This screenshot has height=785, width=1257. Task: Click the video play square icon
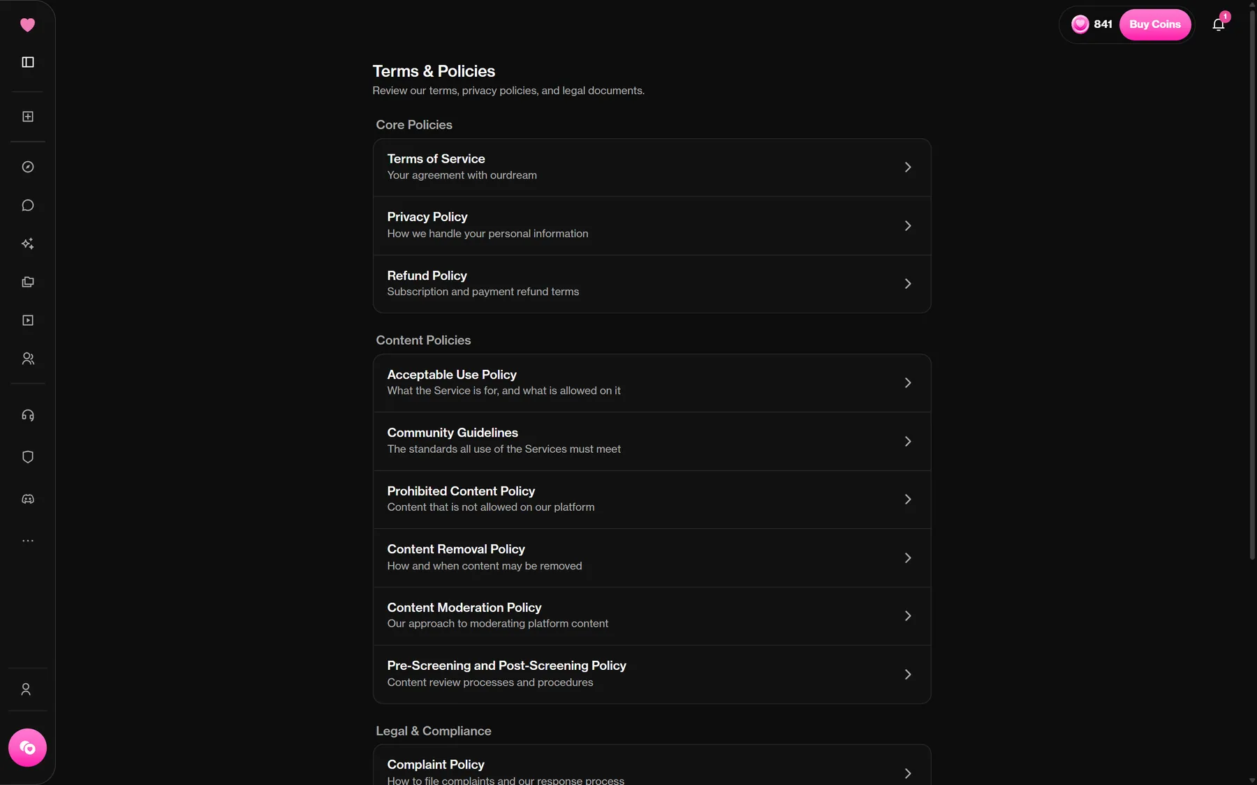point(28,320)
